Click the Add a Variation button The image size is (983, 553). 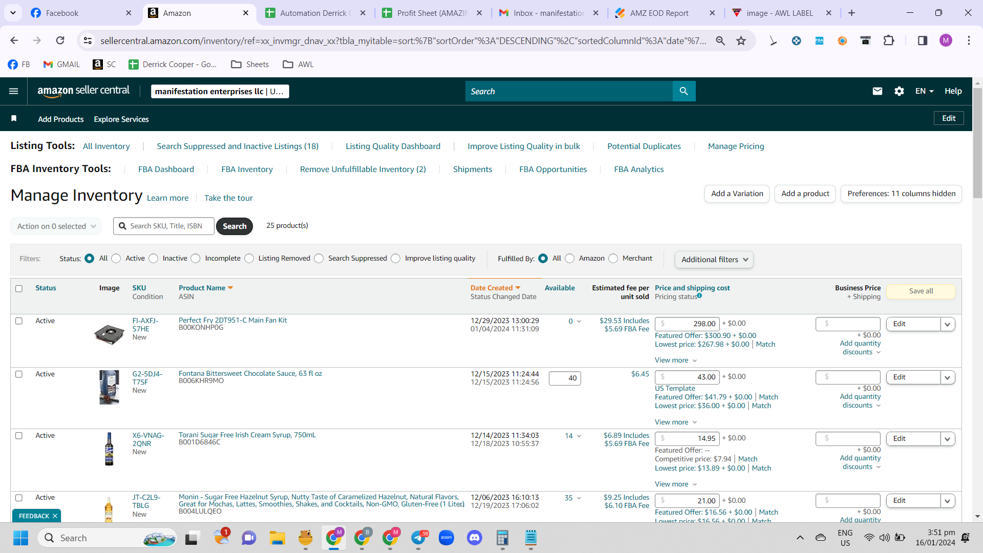(x=737, y=194)
